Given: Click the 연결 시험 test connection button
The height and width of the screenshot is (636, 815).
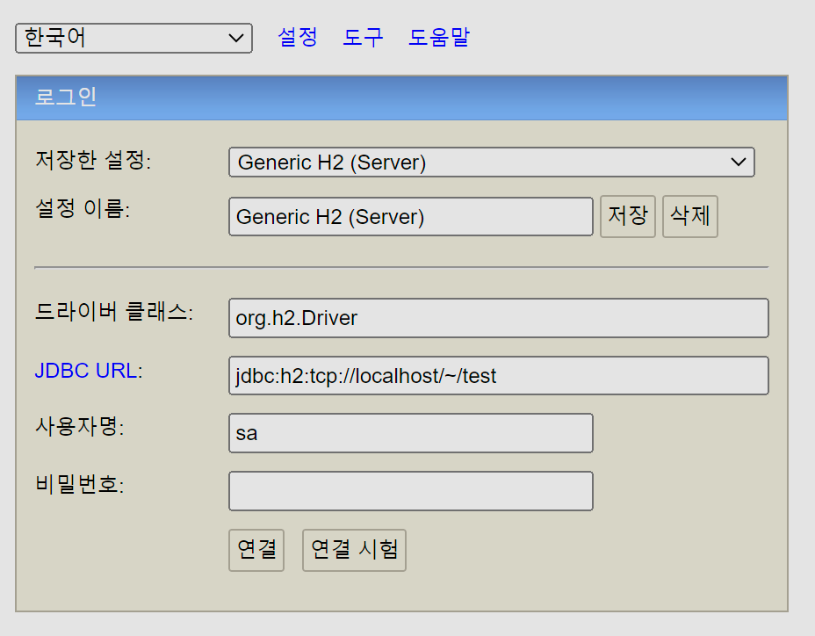Looking at the screenshot, I should [354, 550].
